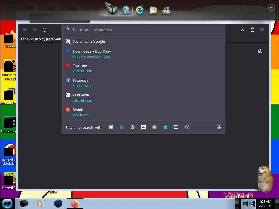
Task: Open Enderman desktop icon
Action: [x=9, y=124]
